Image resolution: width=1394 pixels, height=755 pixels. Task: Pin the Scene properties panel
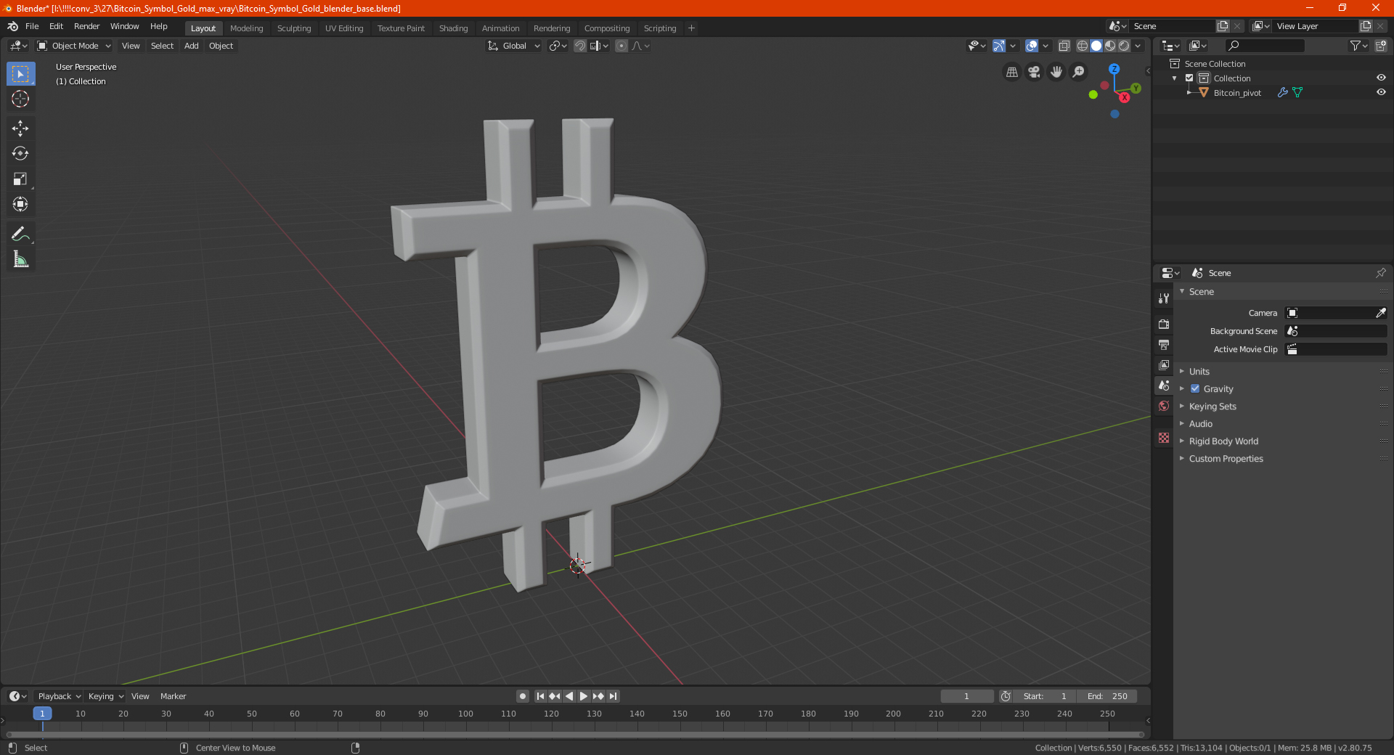[x=1380, y=273]
